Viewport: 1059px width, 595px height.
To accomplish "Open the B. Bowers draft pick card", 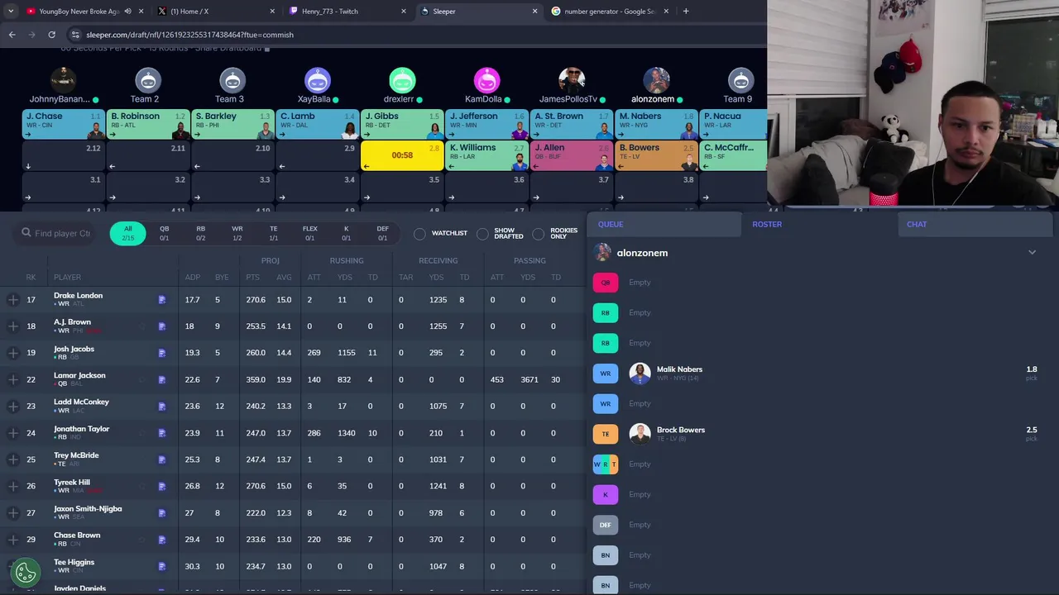I will click(656, 155).
